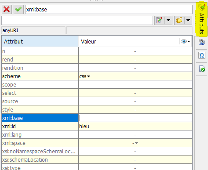The height and width of the screenshot is (170, 208).
Task: Open the xml:space value dropdown
Action: pos(136,143)
